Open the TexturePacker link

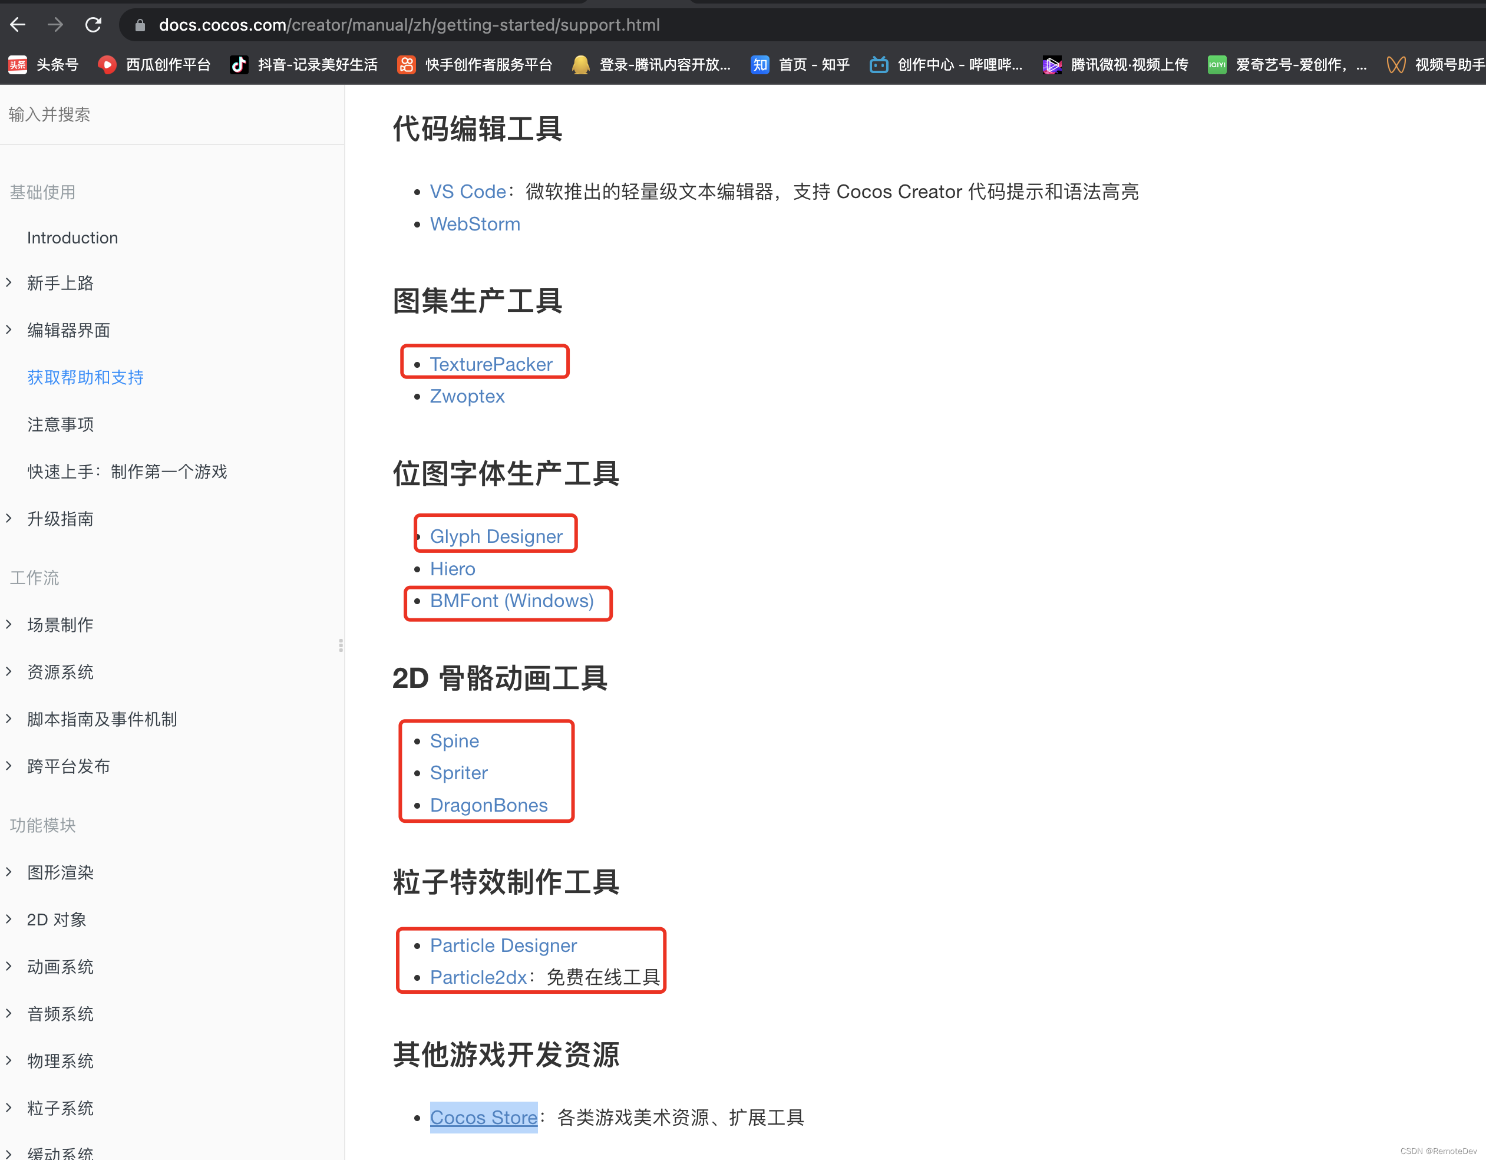(x=491, y=364)
